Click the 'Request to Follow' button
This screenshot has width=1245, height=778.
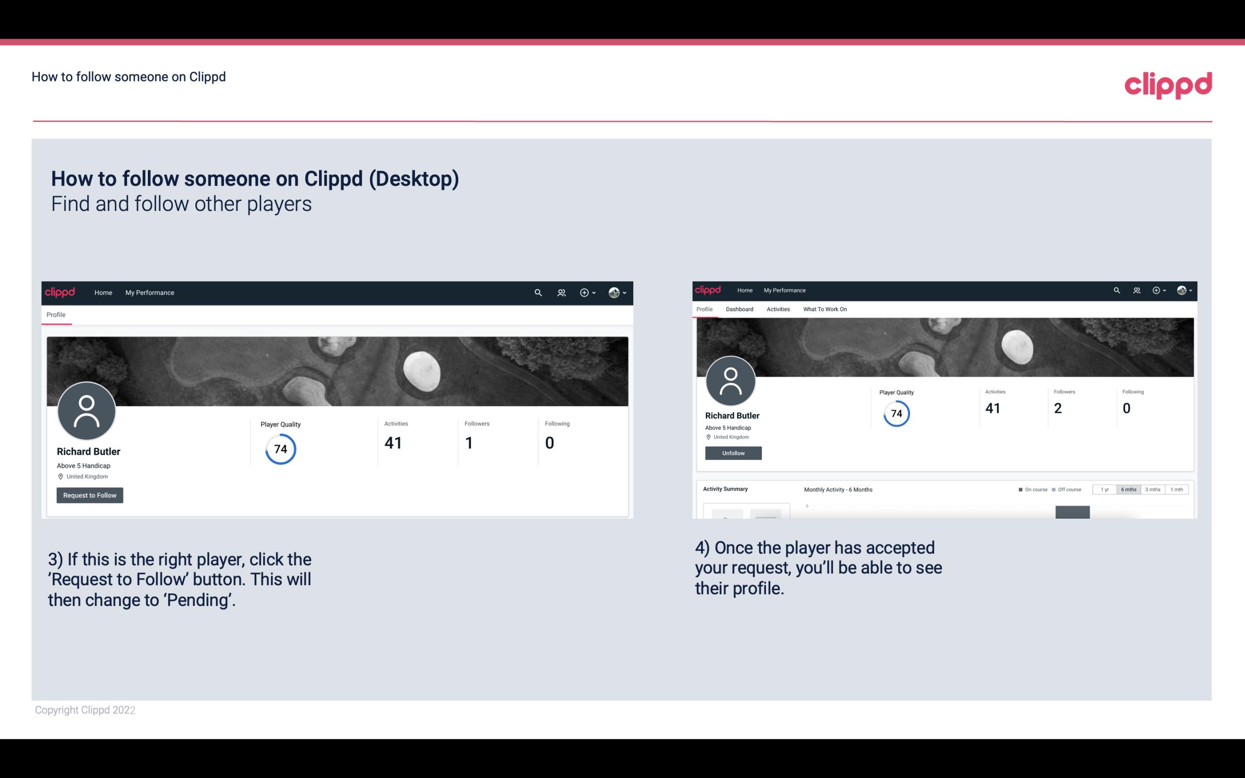click(89, 495)
